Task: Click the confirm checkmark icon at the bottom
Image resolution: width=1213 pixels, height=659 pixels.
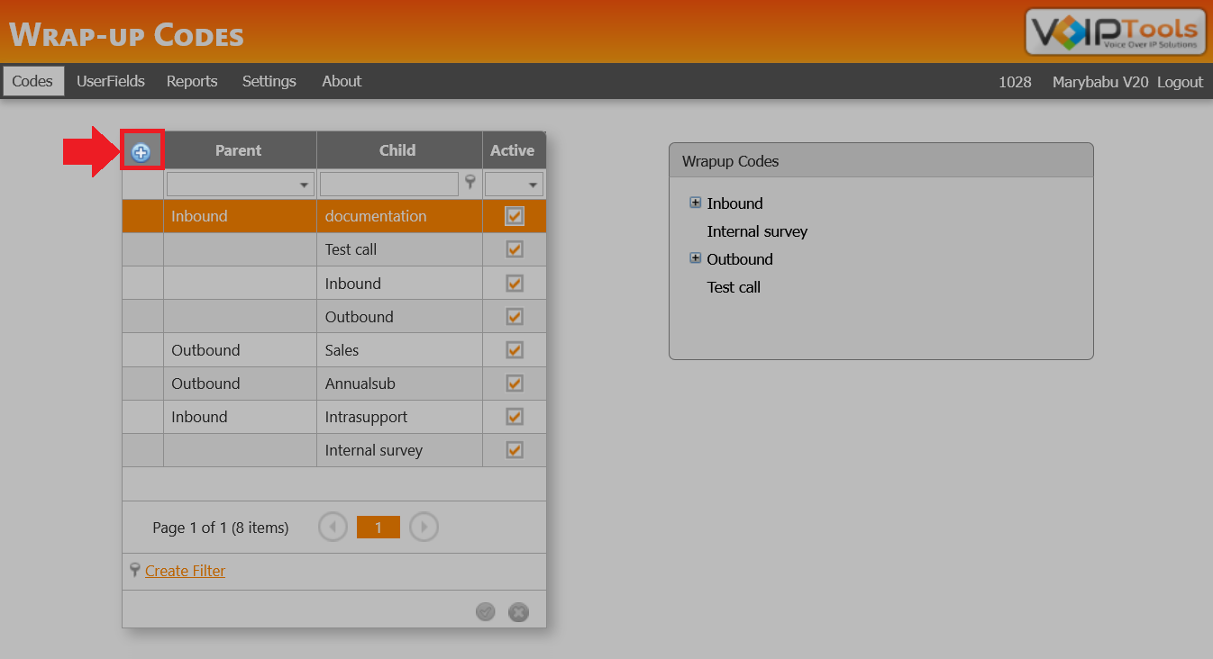Action: coord(486,611)
